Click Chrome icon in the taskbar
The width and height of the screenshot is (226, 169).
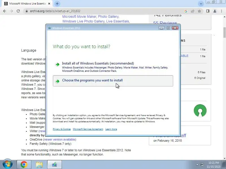24,164
